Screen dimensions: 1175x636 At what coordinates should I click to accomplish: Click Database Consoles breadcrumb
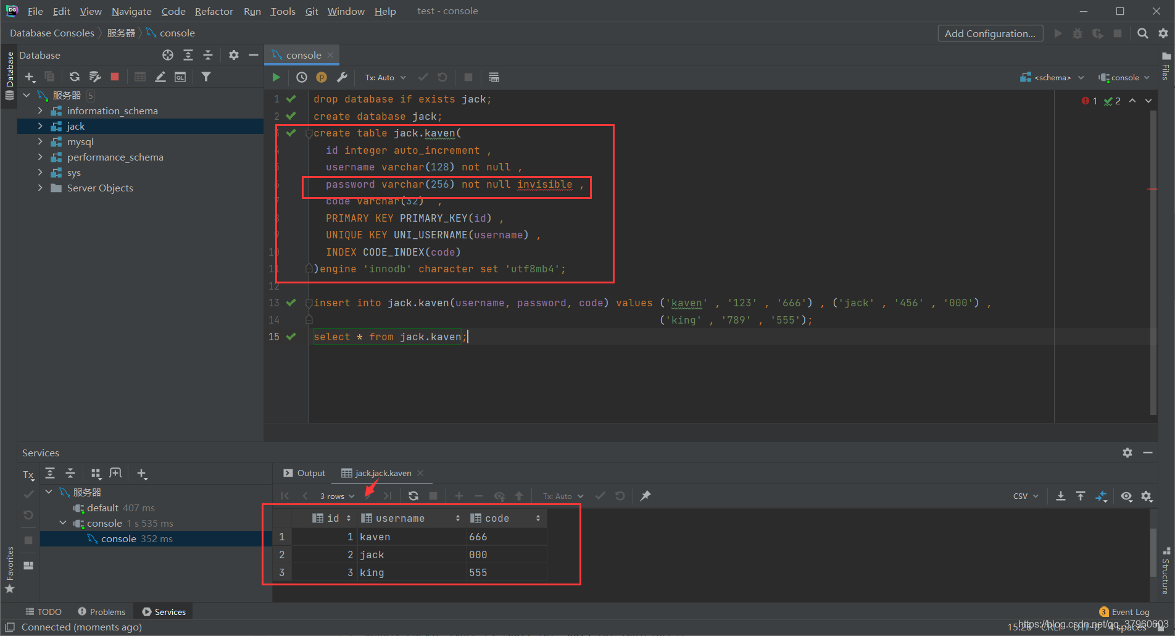point(52,33)
